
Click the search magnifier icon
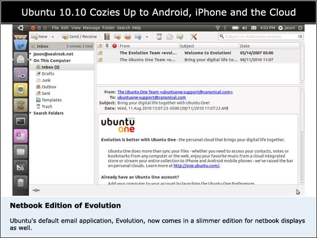tap(221, 36)
